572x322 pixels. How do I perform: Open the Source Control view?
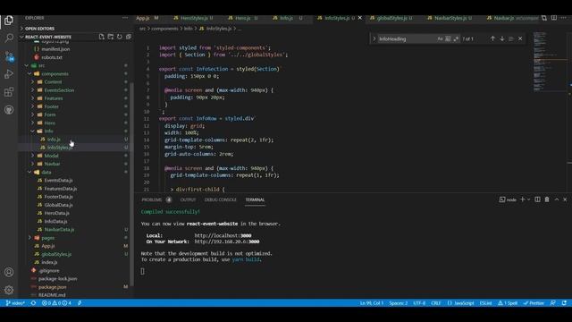(x=9, y=56)
